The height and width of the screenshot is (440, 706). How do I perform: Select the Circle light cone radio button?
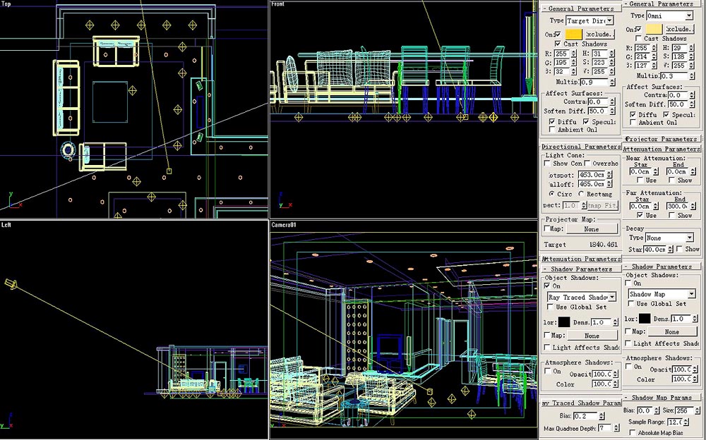(x=551, y=194)
